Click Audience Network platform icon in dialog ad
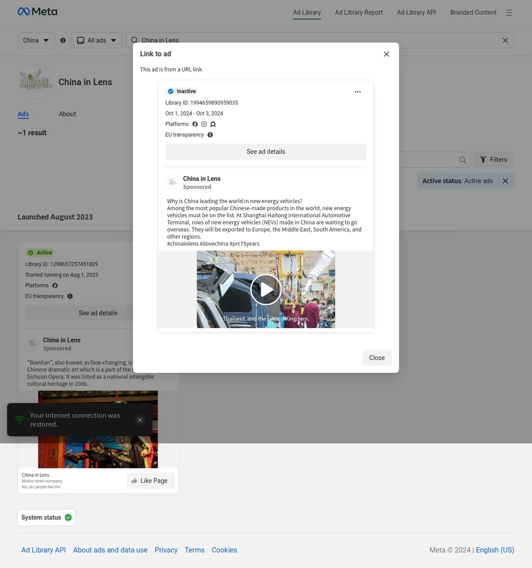This screenshot has width=532, height=568. [213, 124]
